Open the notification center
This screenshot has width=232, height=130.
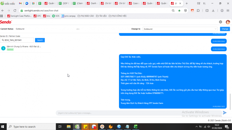pyautogui.click(x=227, y=127)
